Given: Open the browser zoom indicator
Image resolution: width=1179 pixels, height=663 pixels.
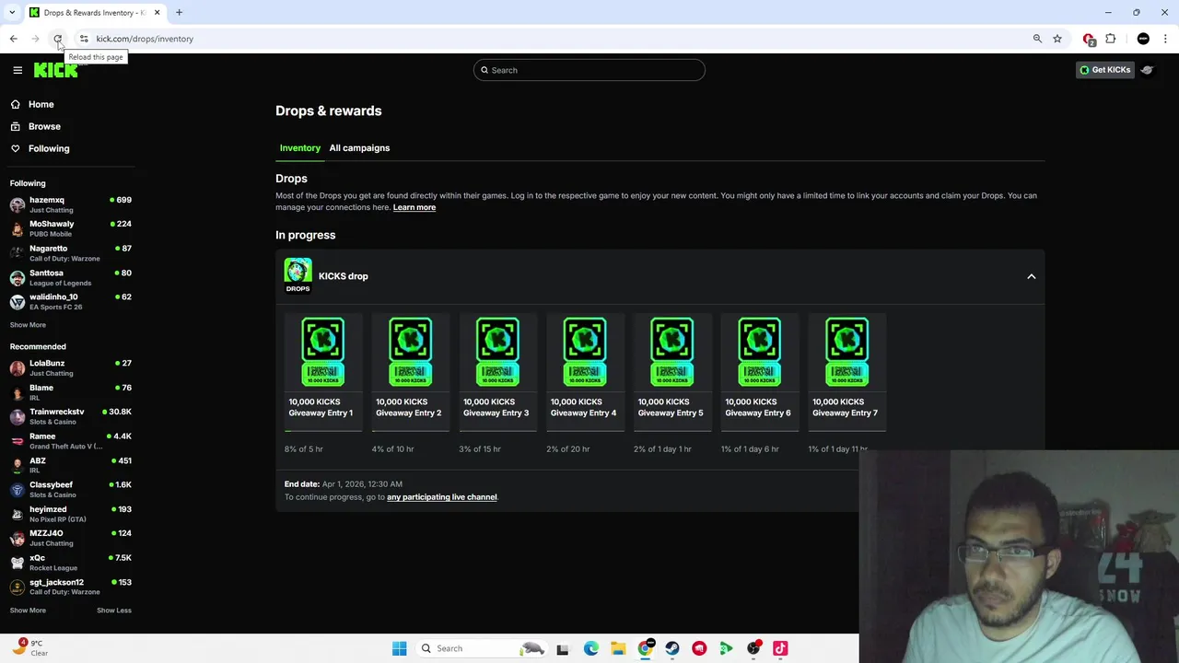Looking at the screenshot, I should (x=1037, y=39).
